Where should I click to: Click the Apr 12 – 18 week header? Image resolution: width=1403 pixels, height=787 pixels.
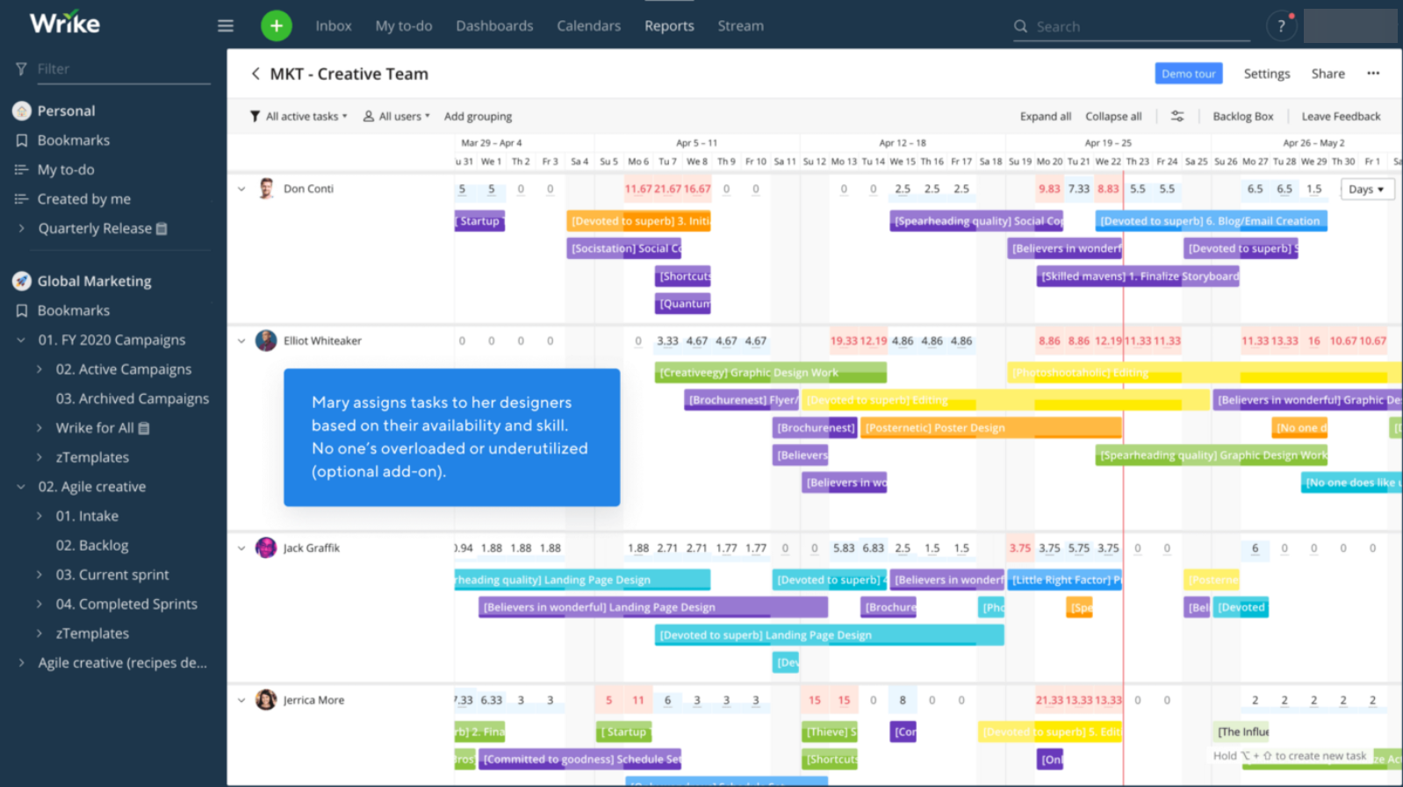(x=903, y=143)
